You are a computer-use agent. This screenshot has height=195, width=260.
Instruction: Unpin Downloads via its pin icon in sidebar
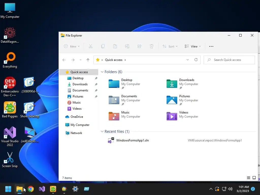click(96, 84)
